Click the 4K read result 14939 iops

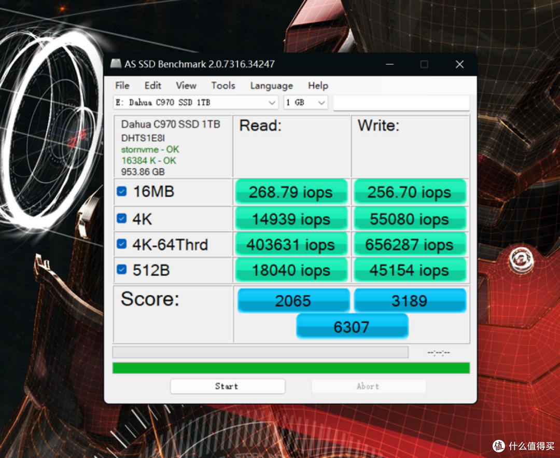291,219
